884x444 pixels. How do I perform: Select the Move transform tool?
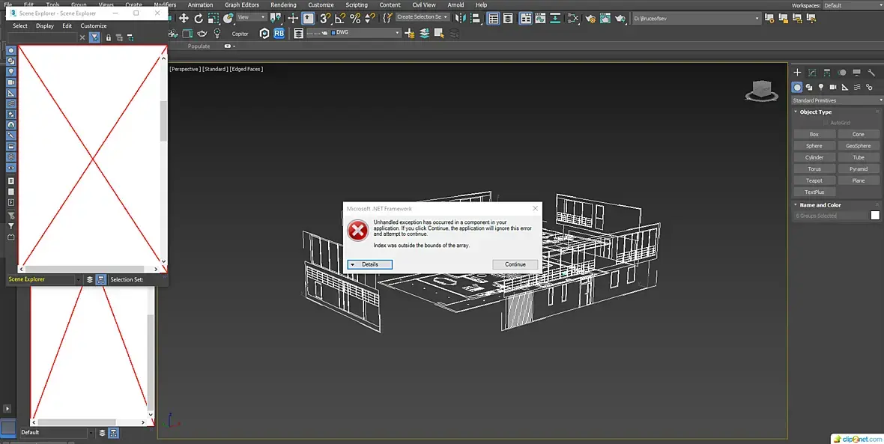[x=184, y=18]
